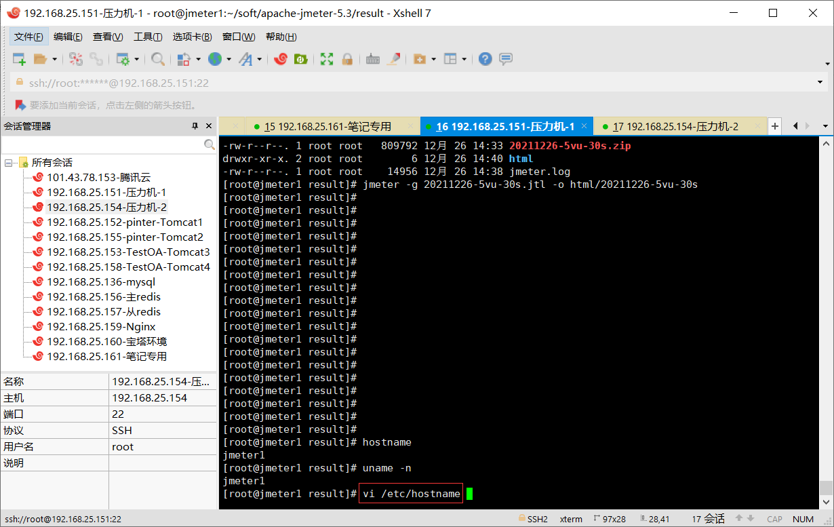Click the Disconnect toolbar icon
The height and width of the screenshot is (527, 834).
pyautogui.click(x=75, y=59)
